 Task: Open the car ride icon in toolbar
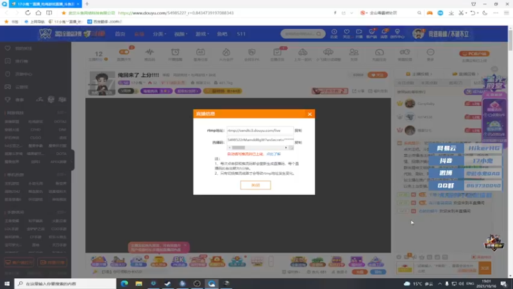pyautogui.click(x=303, y=55)
